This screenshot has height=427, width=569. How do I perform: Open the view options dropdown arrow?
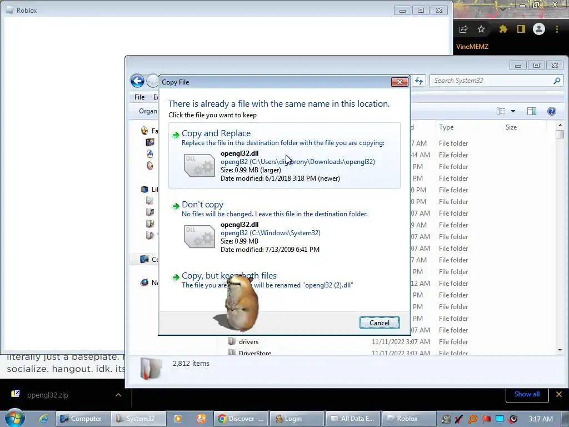pyautogui.click(x=513, y=111)
